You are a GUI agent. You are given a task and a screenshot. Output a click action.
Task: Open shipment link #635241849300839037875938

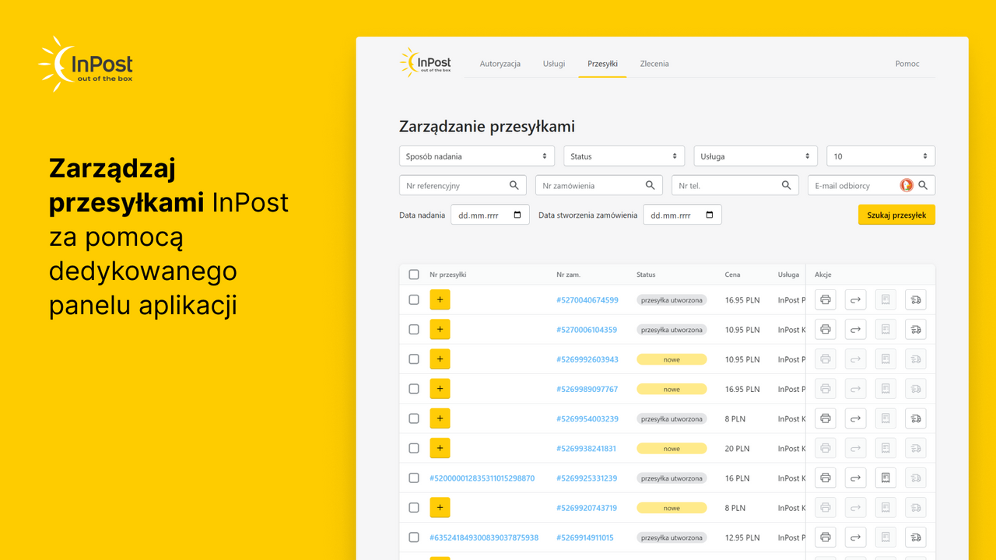484,537
